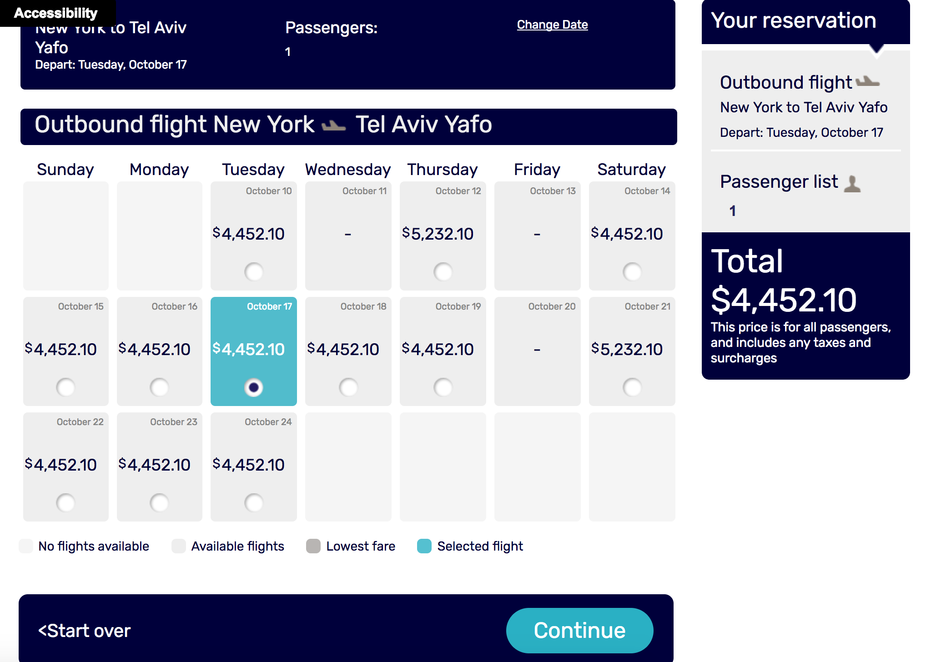
Task: Click the passenger silhouette icon beside Passenger list
Action: (x=852, y=183)
